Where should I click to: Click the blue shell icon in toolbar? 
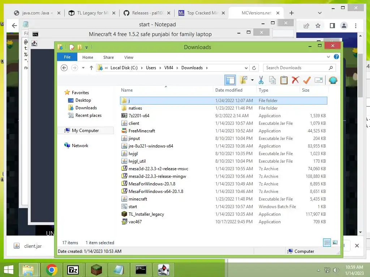[333, 80]
